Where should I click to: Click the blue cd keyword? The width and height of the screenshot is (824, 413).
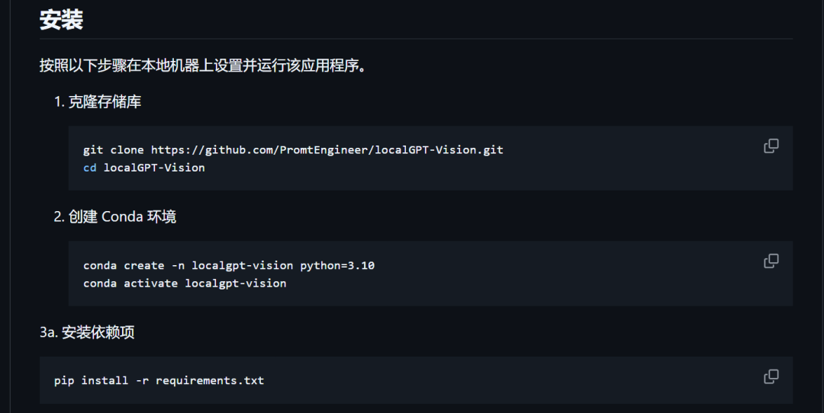point(90,168)
